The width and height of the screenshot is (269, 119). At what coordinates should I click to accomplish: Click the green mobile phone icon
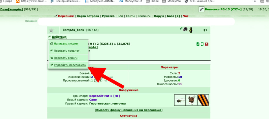point(202,44)
